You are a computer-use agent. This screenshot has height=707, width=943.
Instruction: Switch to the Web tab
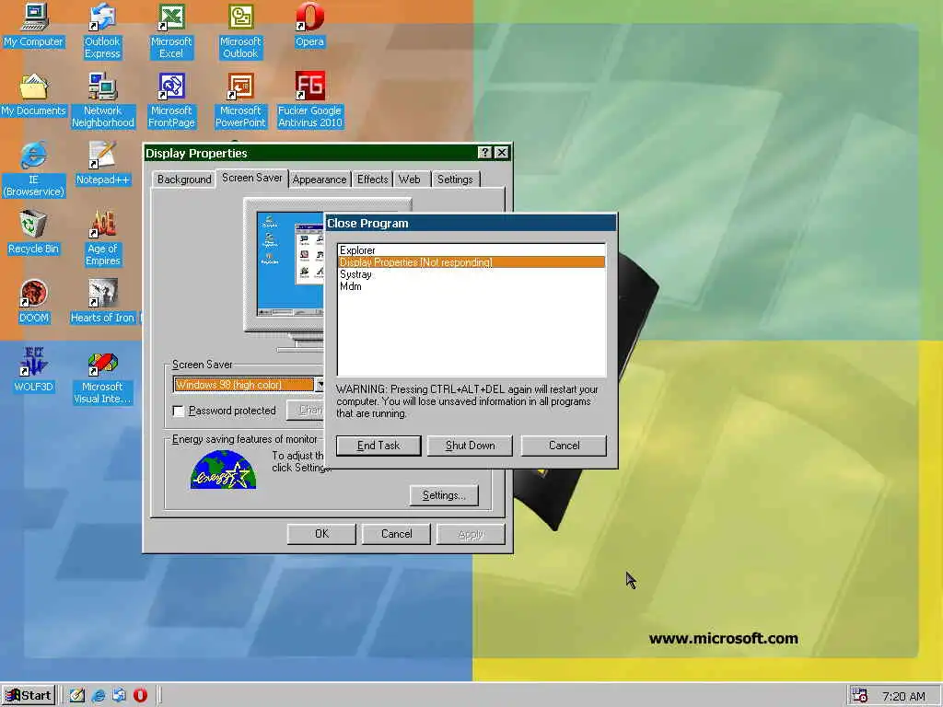click(410, 180)
